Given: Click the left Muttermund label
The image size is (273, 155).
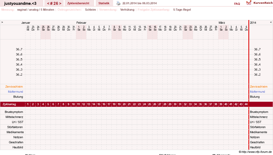Looking at the screenshot, I should click(x=15, y=92).
